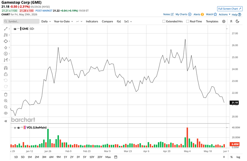Toggle magnet snap mode
This screenshot has height=161, width=247.
tap(6, 68)
